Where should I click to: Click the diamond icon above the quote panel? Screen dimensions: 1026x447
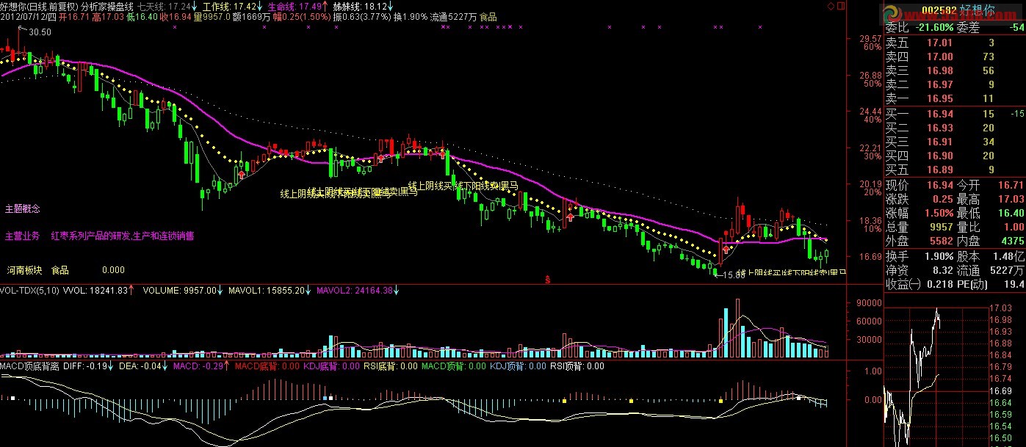click(x=830, y=5)
